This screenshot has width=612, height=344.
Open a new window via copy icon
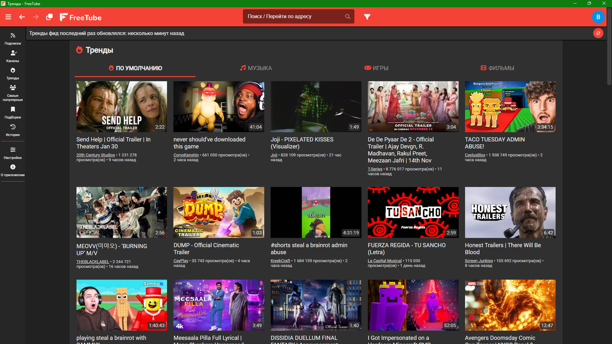coord(49,17)
